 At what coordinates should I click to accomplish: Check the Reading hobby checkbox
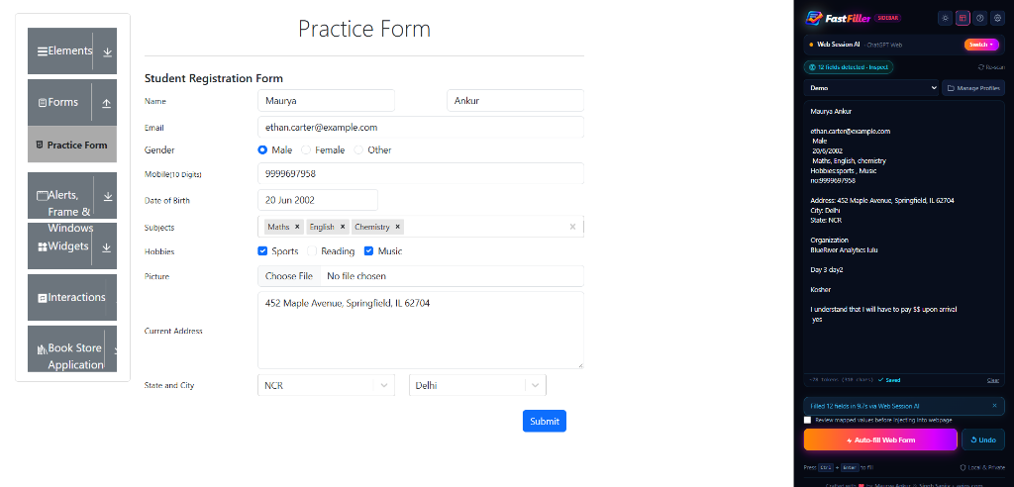(x=312, y=251)
